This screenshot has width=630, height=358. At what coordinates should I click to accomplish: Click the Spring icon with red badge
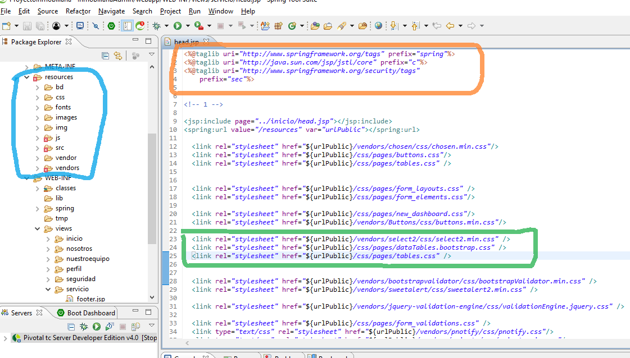tap(140, 26)
